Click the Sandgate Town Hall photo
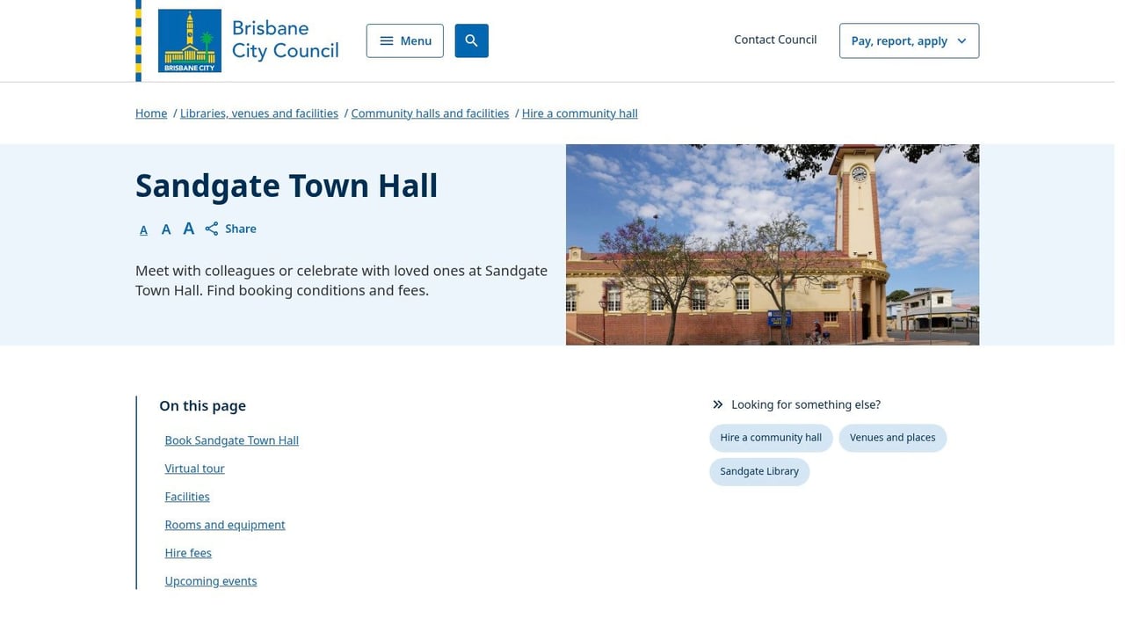Viewport: 1125px width, 633px height. pyautogui.click(x=773, y=244)
